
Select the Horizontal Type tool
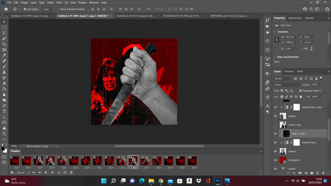tap(4, 111)
